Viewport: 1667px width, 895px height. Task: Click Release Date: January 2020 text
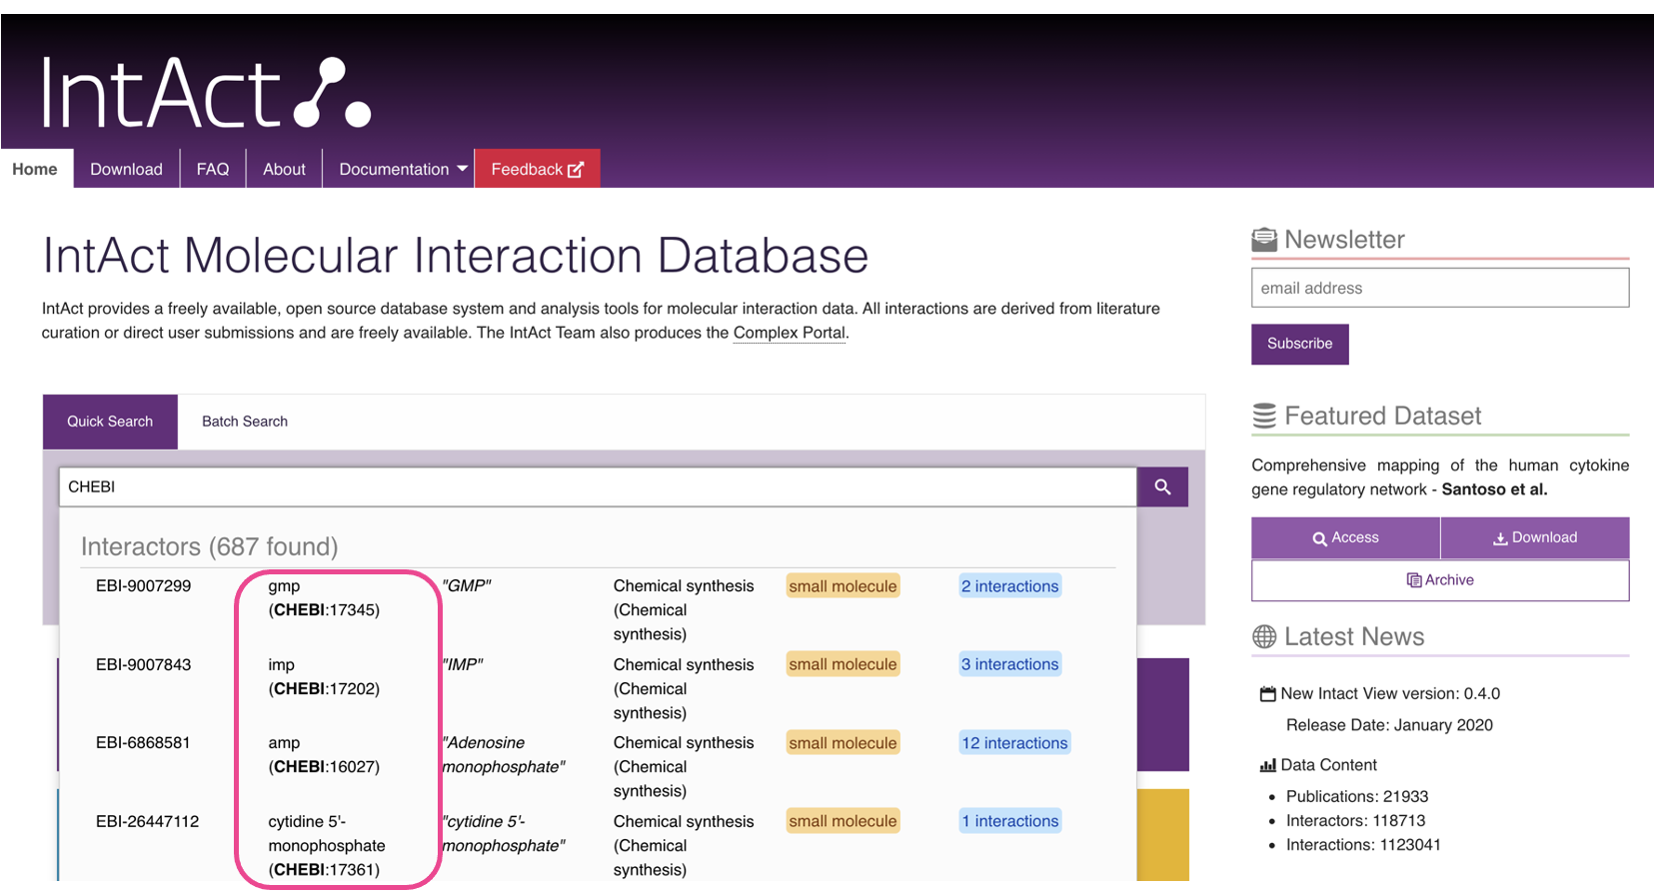1389,725
